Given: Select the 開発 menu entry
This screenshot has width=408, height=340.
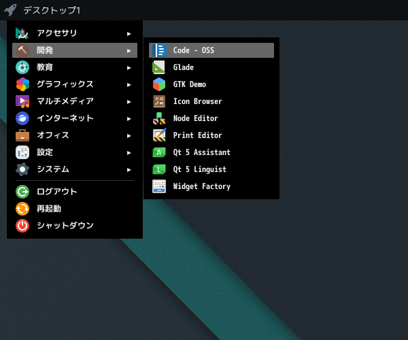Looking at the screenshot, I should point(75,50).
